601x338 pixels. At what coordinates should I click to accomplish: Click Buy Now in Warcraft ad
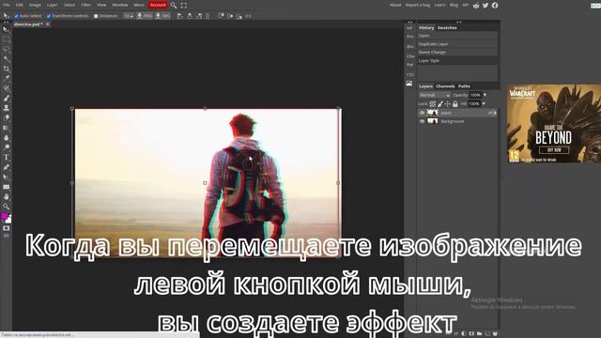554,150
